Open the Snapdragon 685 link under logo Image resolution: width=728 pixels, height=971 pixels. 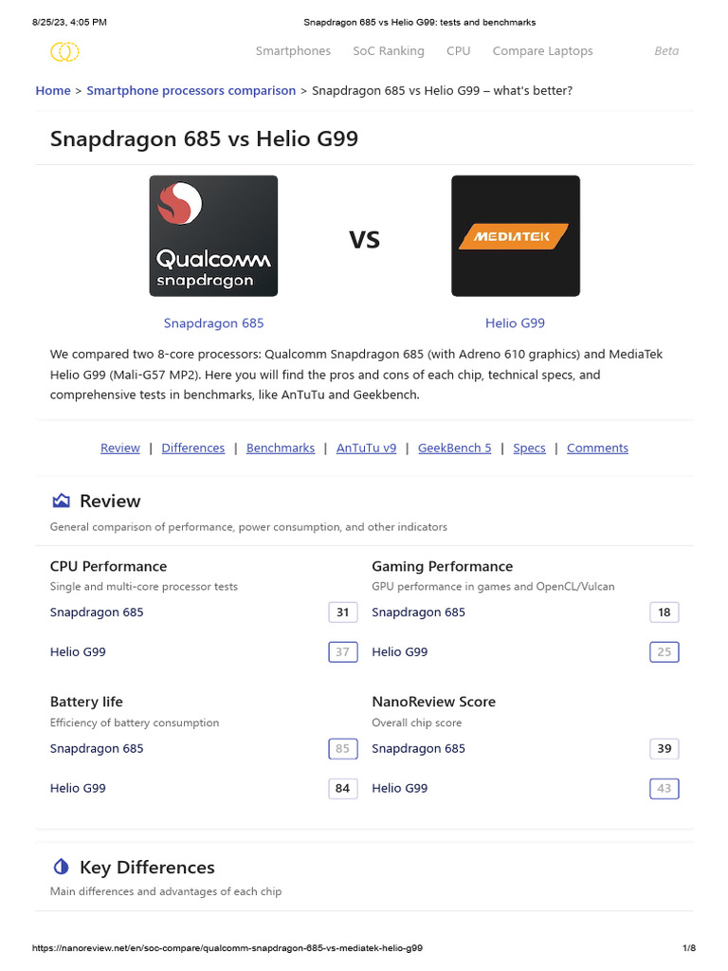pyautogui.click(x=213, y=323)
